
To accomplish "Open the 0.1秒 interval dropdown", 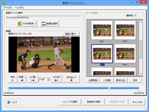I will [48, 79].
